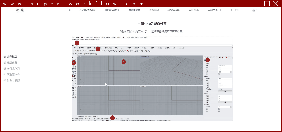This screenshot has height=132, width=282.
Task: Click the Top viewport title label
Action: [80, 57]
